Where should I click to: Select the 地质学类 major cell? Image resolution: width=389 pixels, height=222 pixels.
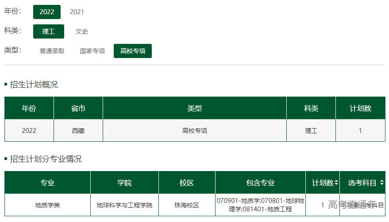pos(47,205)
